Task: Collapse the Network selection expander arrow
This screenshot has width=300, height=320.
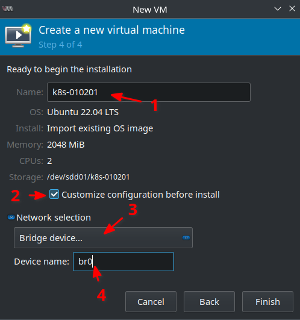Action: click(x=11, y=218)
